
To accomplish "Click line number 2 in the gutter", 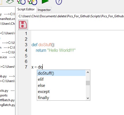I will (26, 39).
